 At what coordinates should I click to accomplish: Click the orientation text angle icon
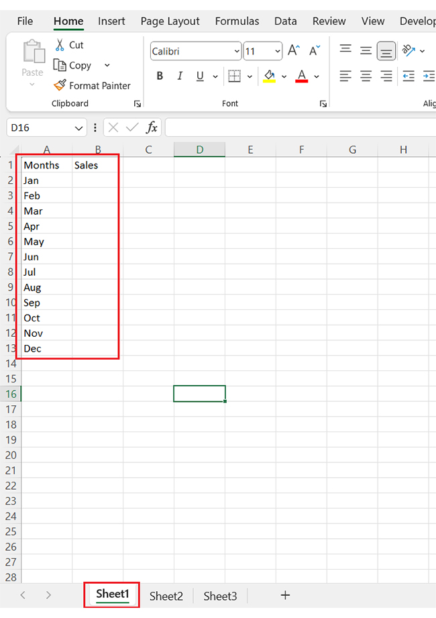pyautogui.click(x=408, y=50)
